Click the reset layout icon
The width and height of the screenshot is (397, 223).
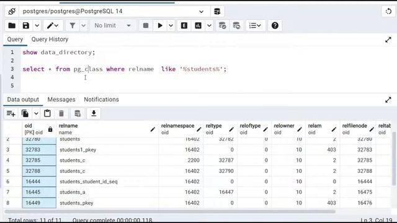pyautogui.click(x=388, y=11)
